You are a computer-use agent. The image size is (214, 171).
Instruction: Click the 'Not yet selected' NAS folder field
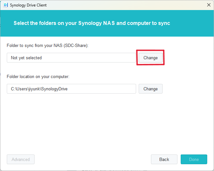[x=71, y=58]
